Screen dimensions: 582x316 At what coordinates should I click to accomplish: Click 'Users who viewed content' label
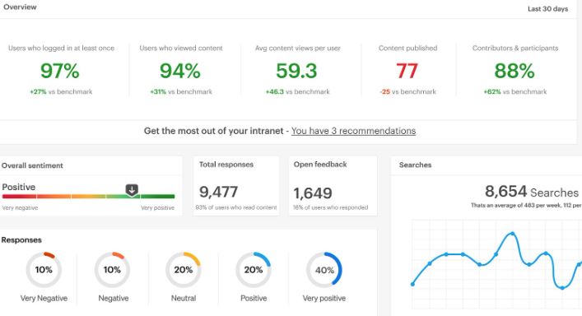[181, 49]
